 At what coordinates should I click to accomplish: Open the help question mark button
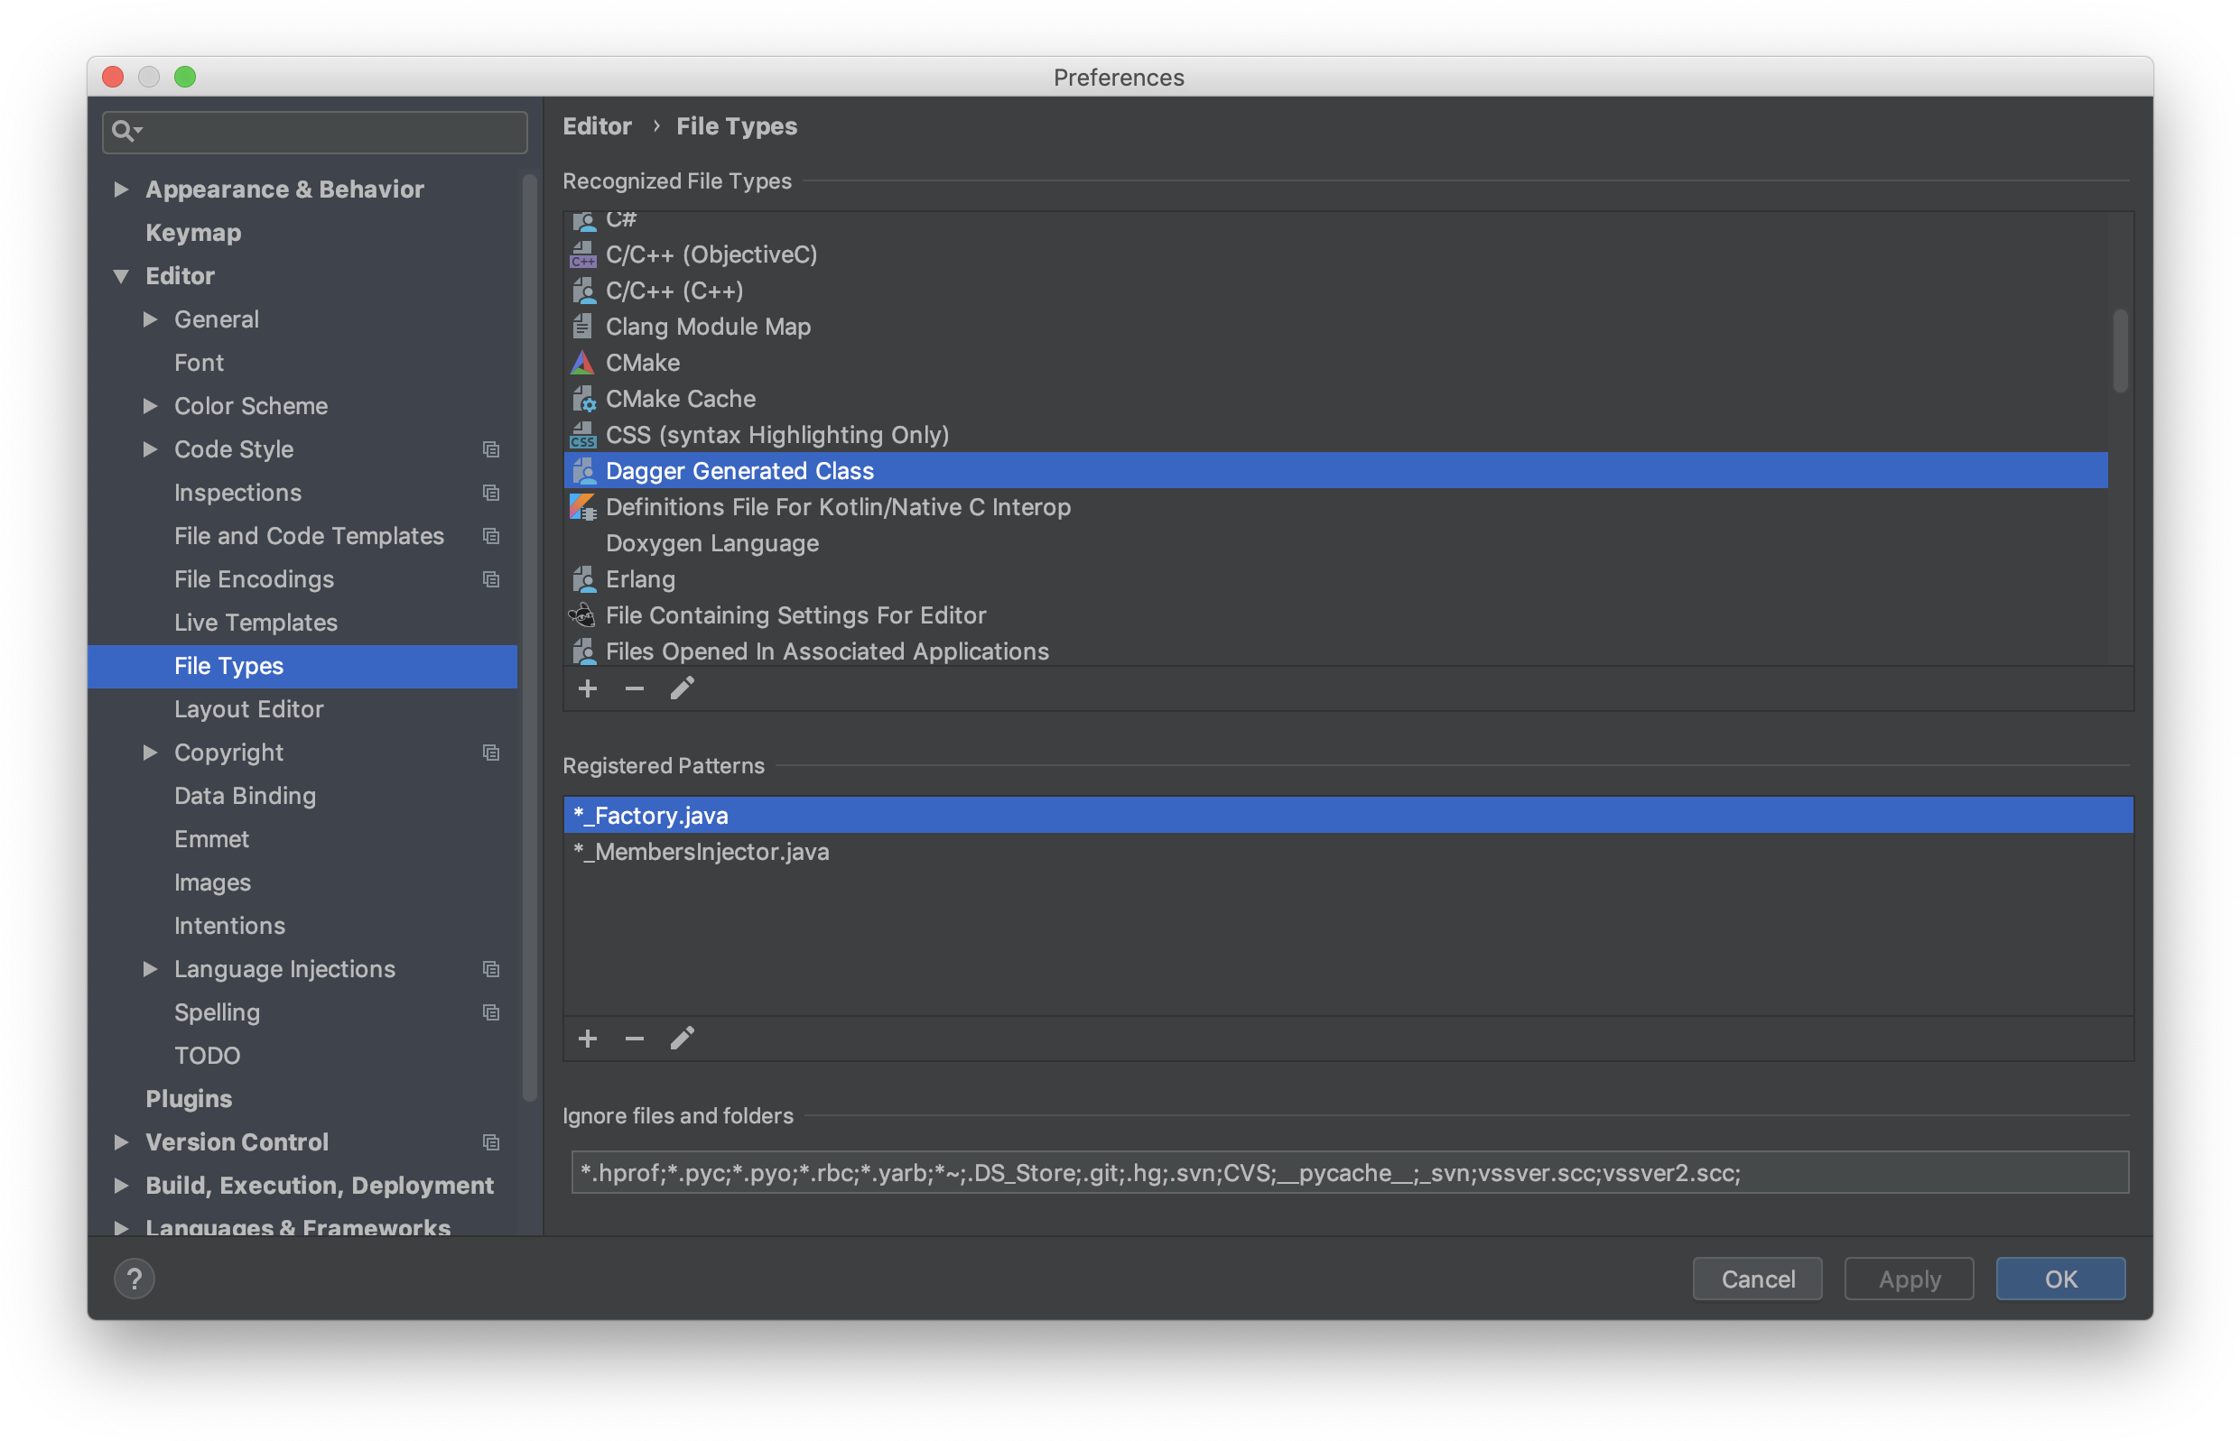point(134,1279)
